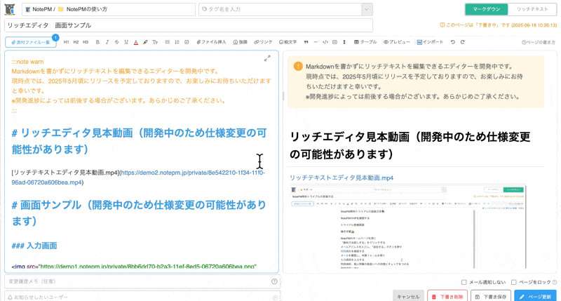Toggle italic formatting

click(107, 42)
